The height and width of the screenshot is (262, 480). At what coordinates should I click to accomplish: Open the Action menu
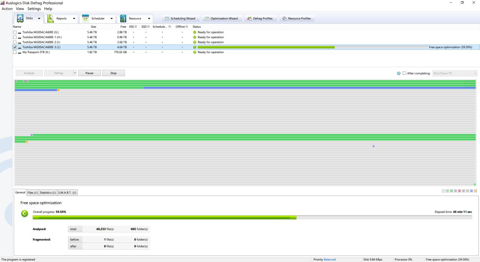coord(7,9)
